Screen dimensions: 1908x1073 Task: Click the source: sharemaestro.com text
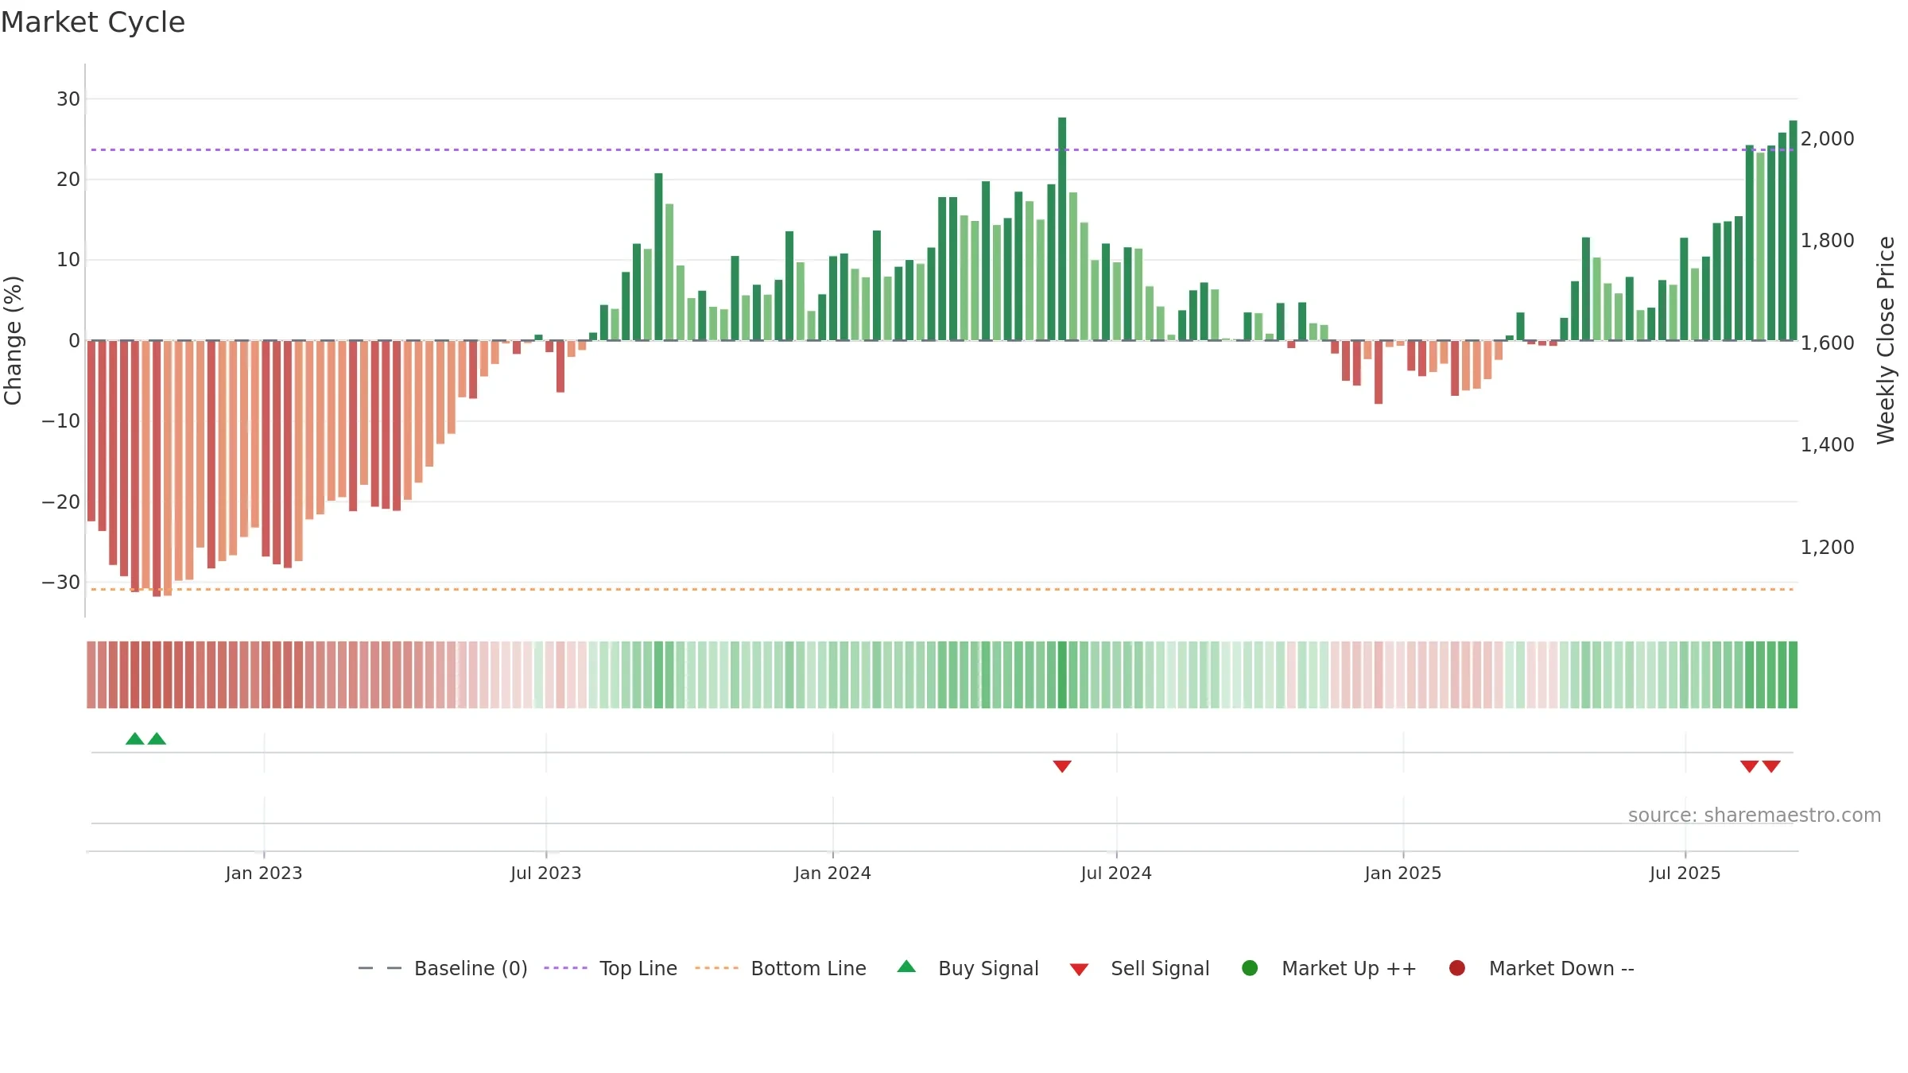(1755, 815)
